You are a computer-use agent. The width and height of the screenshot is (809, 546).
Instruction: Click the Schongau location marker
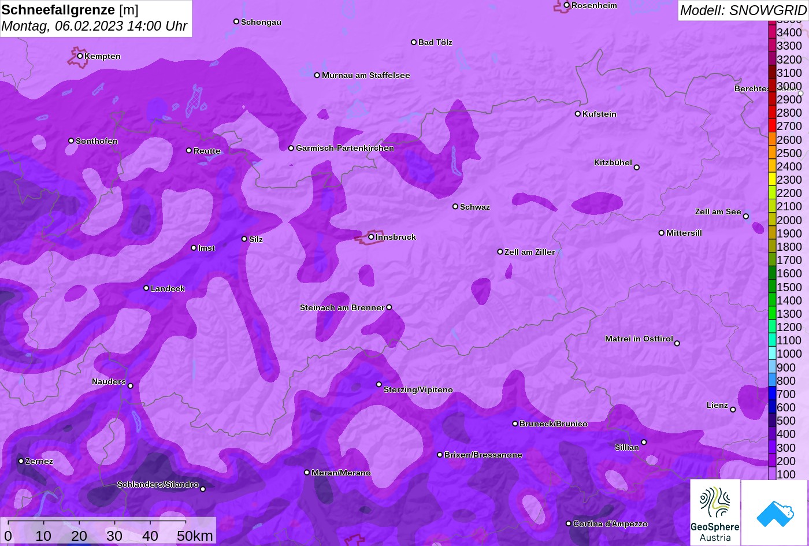point(236,21)
